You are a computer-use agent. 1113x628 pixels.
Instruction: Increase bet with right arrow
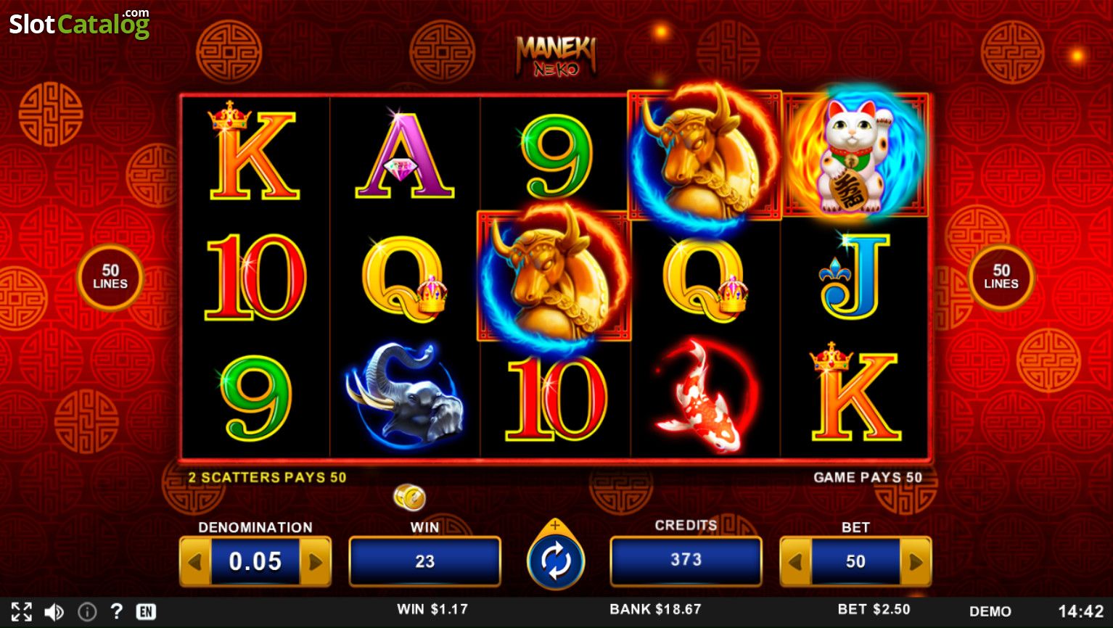(x=916, y=561)
